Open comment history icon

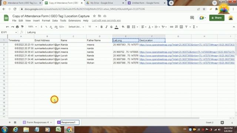pos(192,18)
